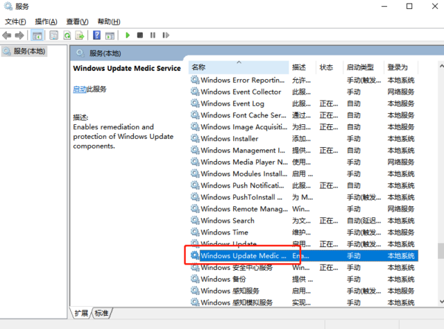Click 自动(延迟... startup type of Windows Search
Image resolution: width=444 pixels, height=329 pixels.
coord(363,220)
